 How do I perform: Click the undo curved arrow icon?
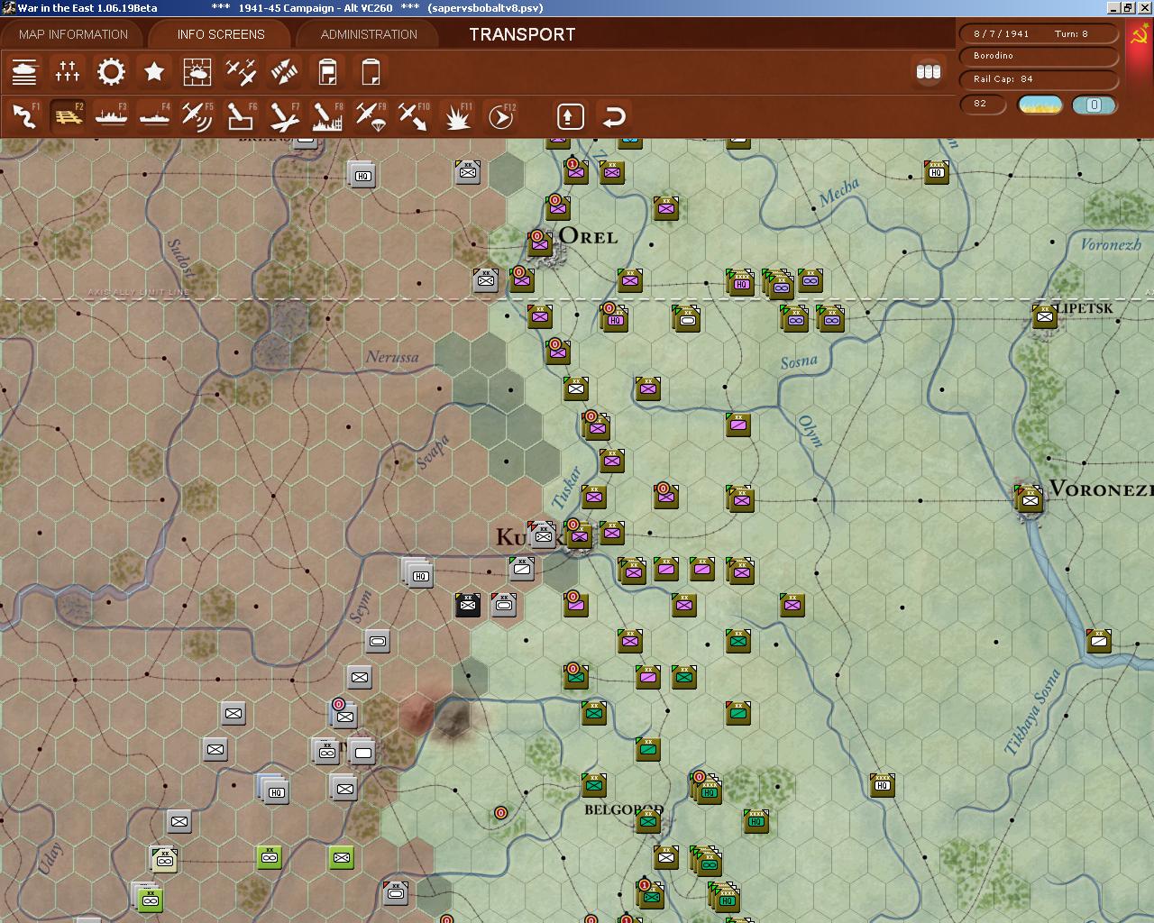point(614,116)
